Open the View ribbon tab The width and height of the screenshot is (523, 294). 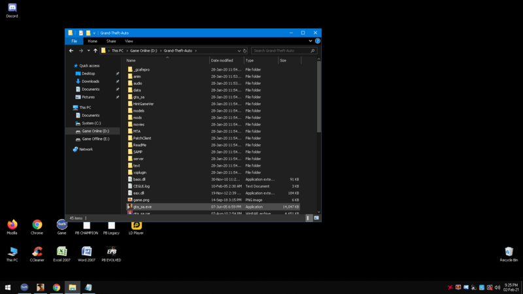(x=129, y=41)
